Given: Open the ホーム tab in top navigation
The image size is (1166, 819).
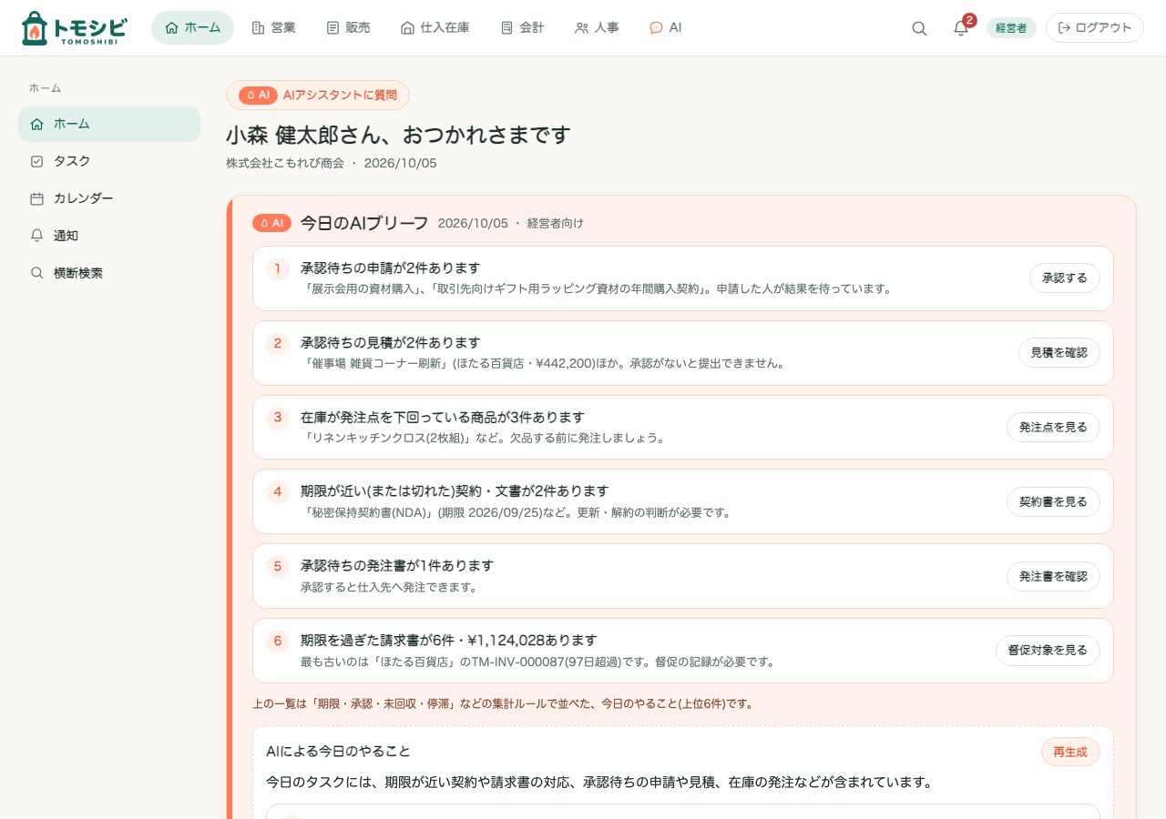Looking at the screenshot, I should pyautogui.click(x=192, y=28).
